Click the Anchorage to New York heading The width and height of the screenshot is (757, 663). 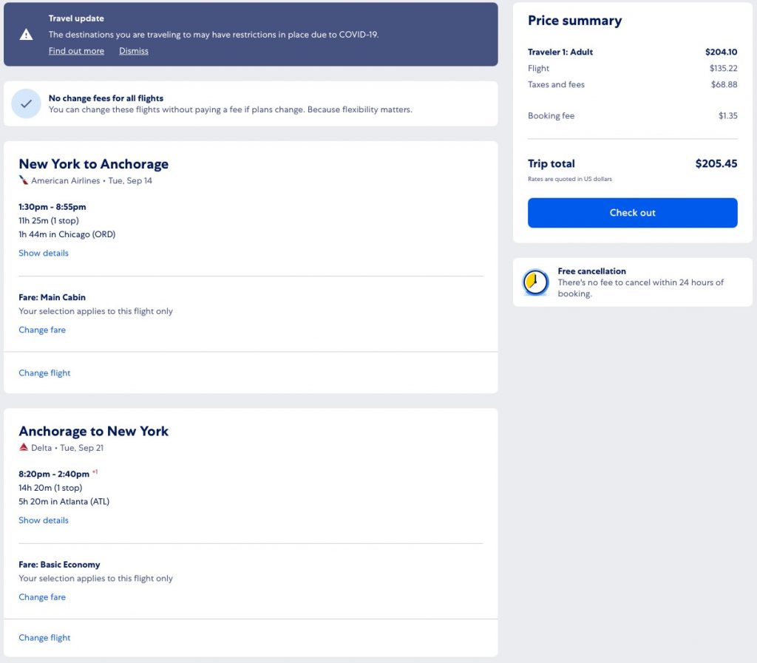(94, 431)
